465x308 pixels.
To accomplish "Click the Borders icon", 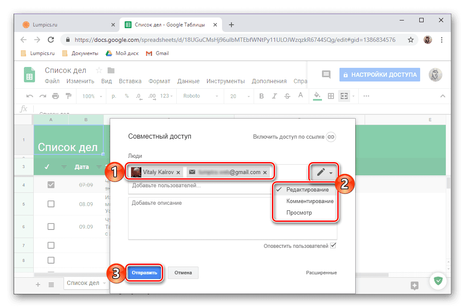I will click(x=331, y=96).
